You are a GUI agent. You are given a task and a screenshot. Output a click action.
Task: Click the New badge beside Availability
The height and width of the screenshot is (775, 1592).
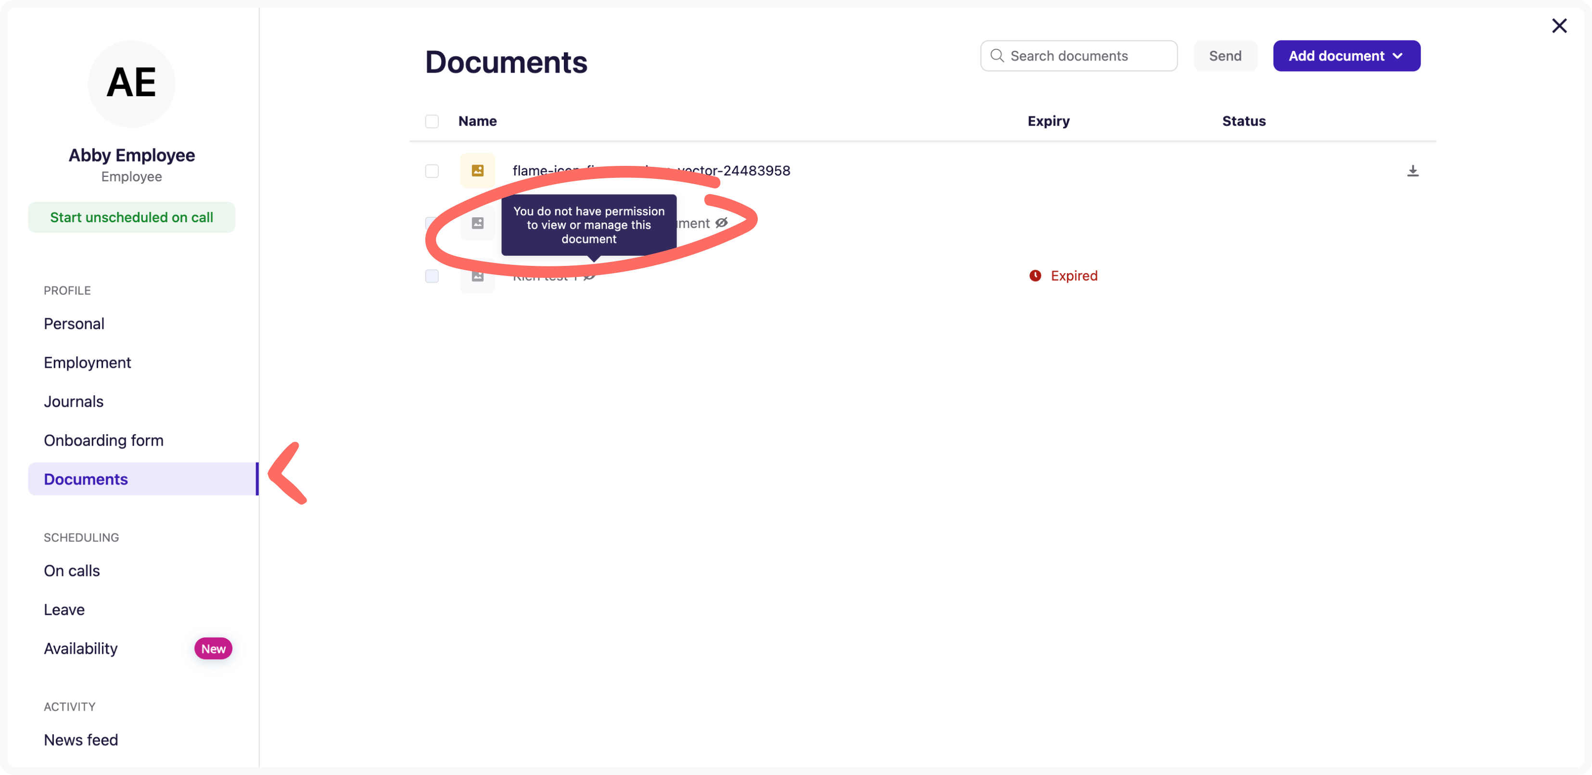(213, 649)
